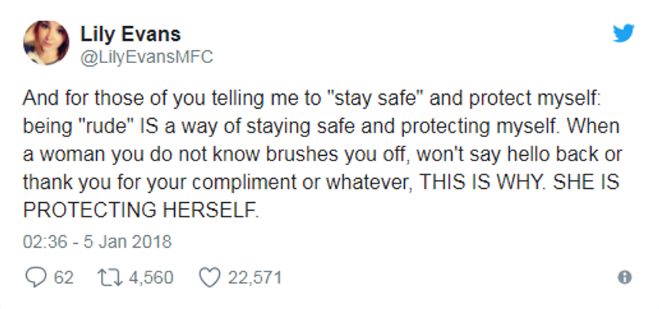The height and width of the screenshot is (309, 659).
Task: Click the 02:36 time in the timestamp
Action: (x=45, y=242)
